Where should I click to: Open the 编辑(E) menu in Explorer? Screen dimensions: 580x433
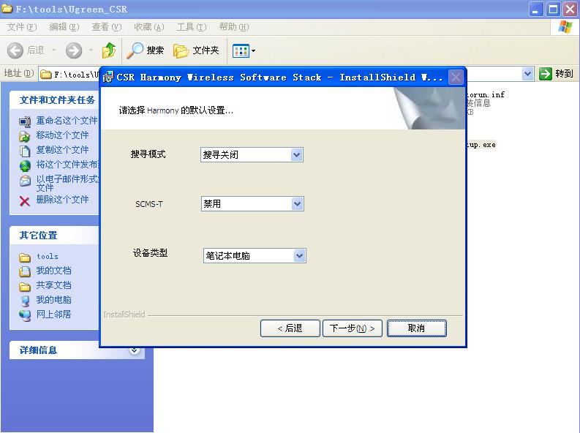(64, 27)
